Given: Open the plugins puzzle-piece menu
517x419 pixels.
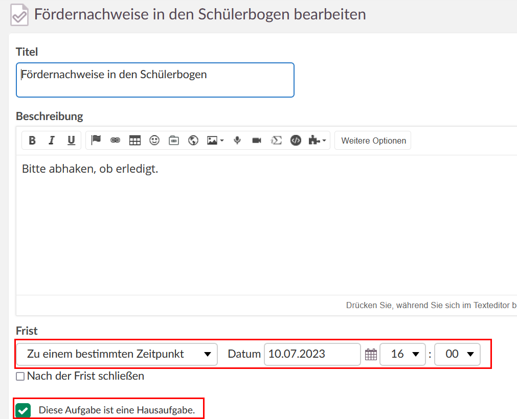Looking at the screenshot, I should click(314, 141).
